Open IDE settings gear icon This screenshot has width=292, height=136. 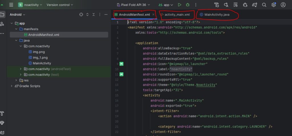273,5
